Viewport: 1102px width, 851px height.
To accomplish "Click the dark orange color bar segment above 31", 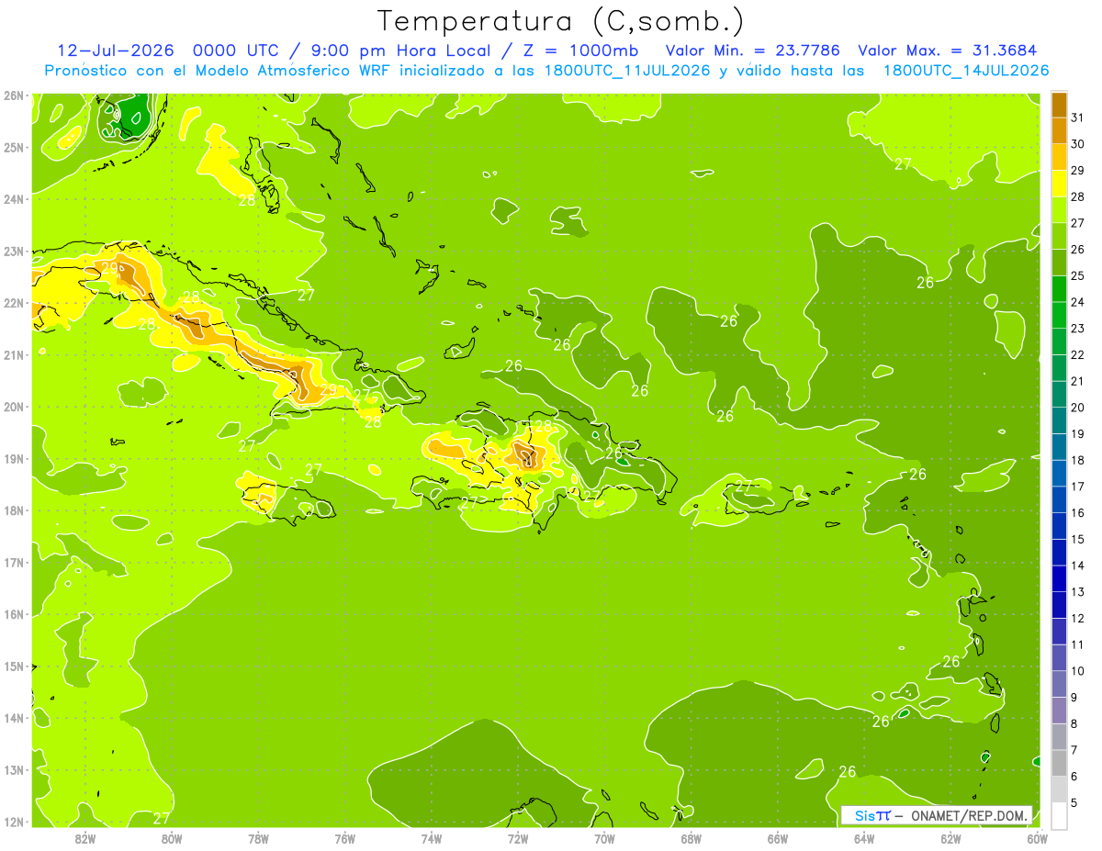I will [x=1059, y=106].
